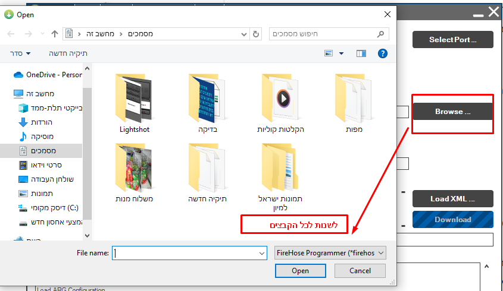503x291 pixels.
Task: Select מסמכים in the sidebar
Action: coord(41,151)
